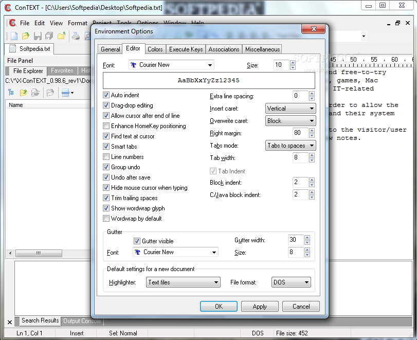Open main toolbar dropdown arrow at right
Screen dimensions: 417x340
pyautogui.click(x=364, y=36)
